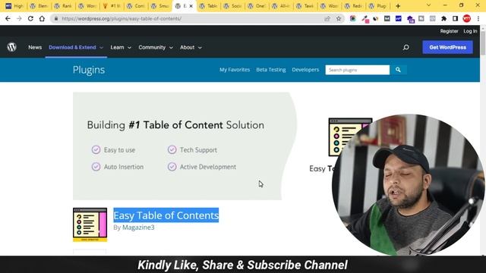Expand the Learn dropdown menu
Image resolution: width=486 pixels, height=273 pixels.
121,47
